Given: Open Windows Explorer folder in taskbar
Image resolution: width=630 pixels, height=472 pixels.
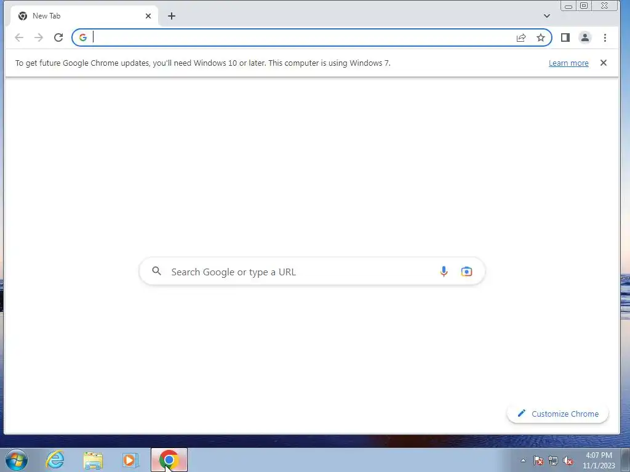Looking at the screenshot, I should (x=93, y=460).
